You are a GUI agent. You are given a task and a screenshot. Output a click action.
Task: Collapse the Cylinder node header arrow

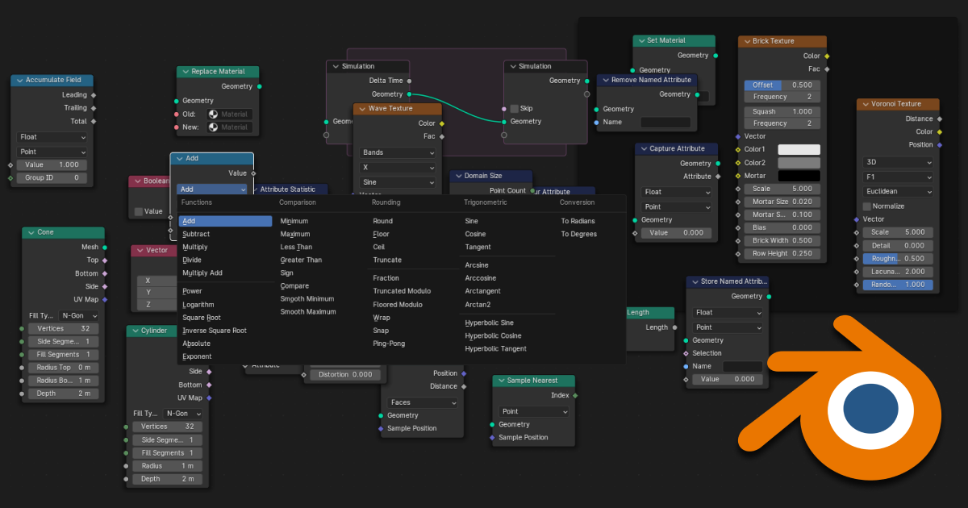pos(135,331)
